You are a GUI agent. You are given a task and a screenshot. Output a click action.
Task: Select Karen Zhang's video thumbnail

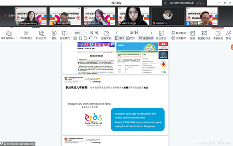pos(31,16)
